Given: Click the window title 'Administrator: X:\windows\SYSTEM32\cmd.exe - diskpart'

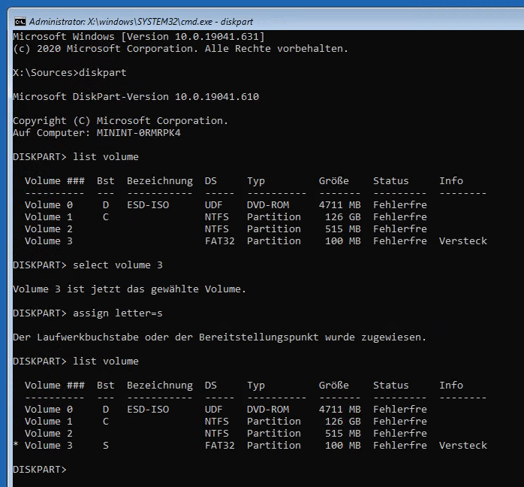Looking at the screenshot, I should (x=140, y=22).
